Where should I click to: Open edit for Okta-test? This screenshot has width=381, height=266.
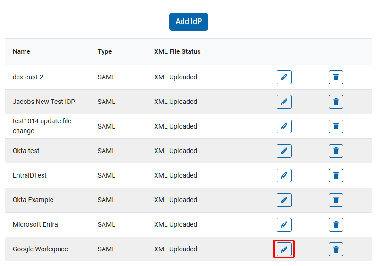coord(284,151)
